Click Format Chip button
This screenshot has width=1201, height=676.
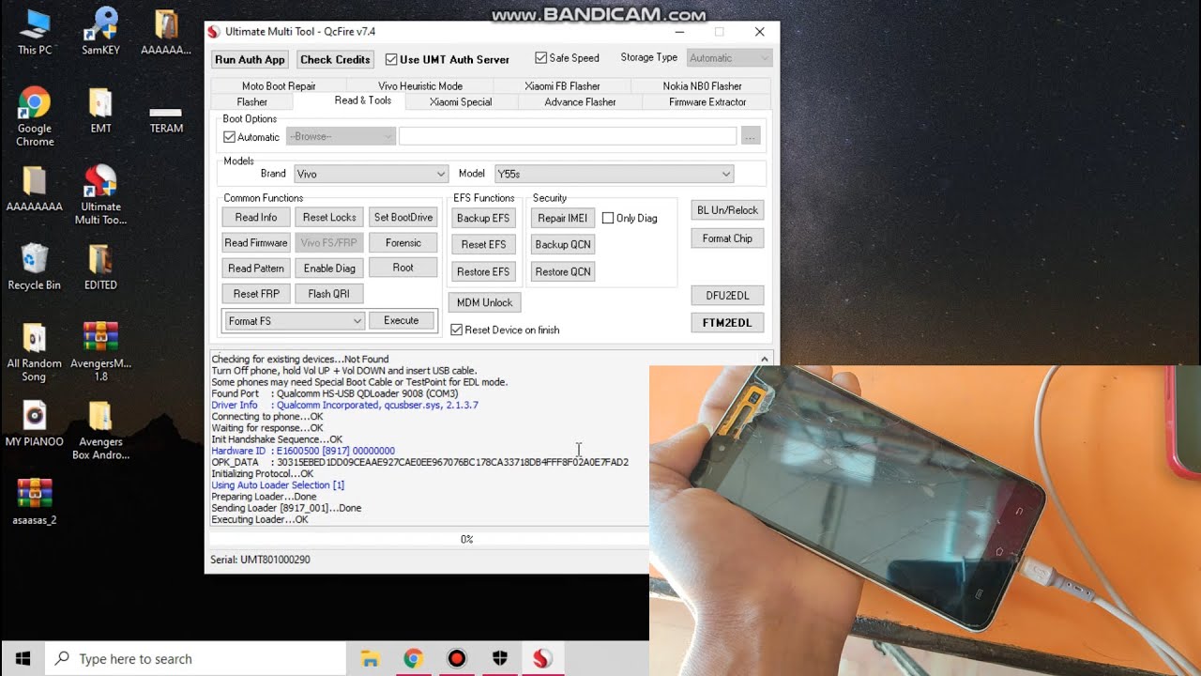727,238
